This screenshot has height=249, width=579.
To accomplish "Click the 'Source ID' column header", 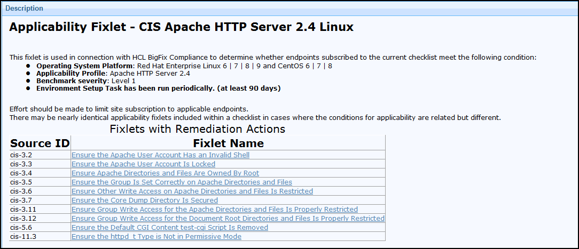I will click(40, 143).
